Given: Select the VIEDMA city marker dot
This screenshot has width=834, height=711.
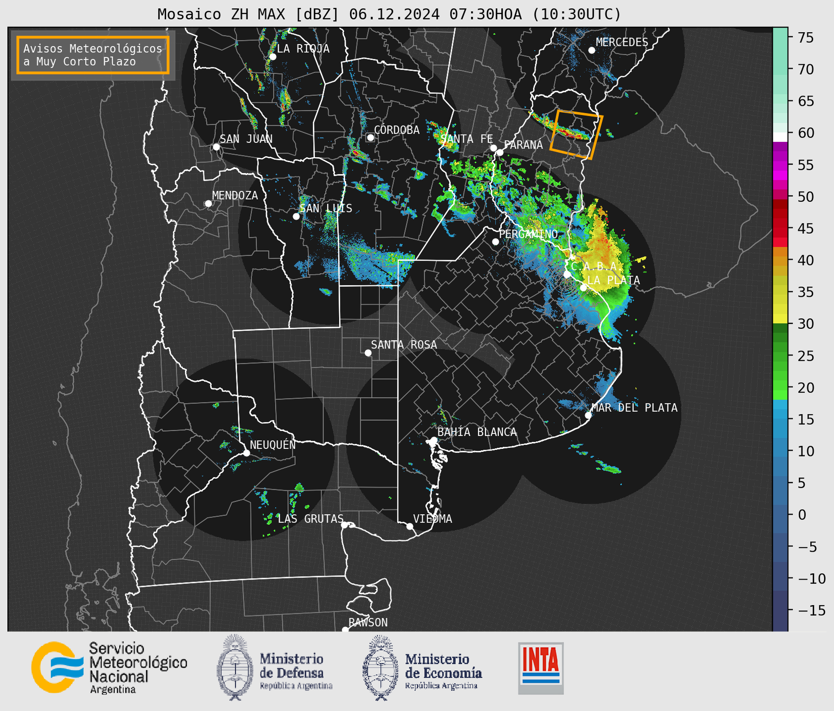Looking at the screenshot, I should tap(409, 526).
